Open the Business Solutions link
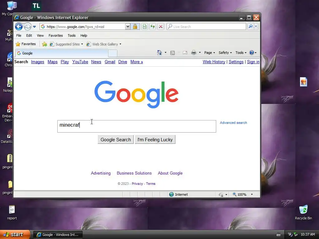Screen dimensions: 319x239 point(134,173)
